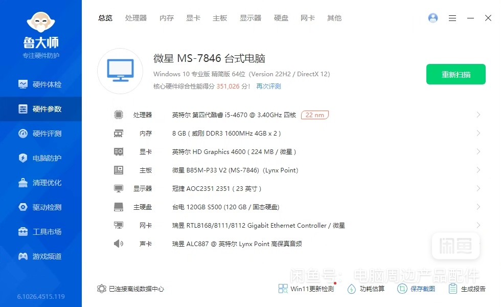Switch to the 处理器 tab

coord(136,18)
